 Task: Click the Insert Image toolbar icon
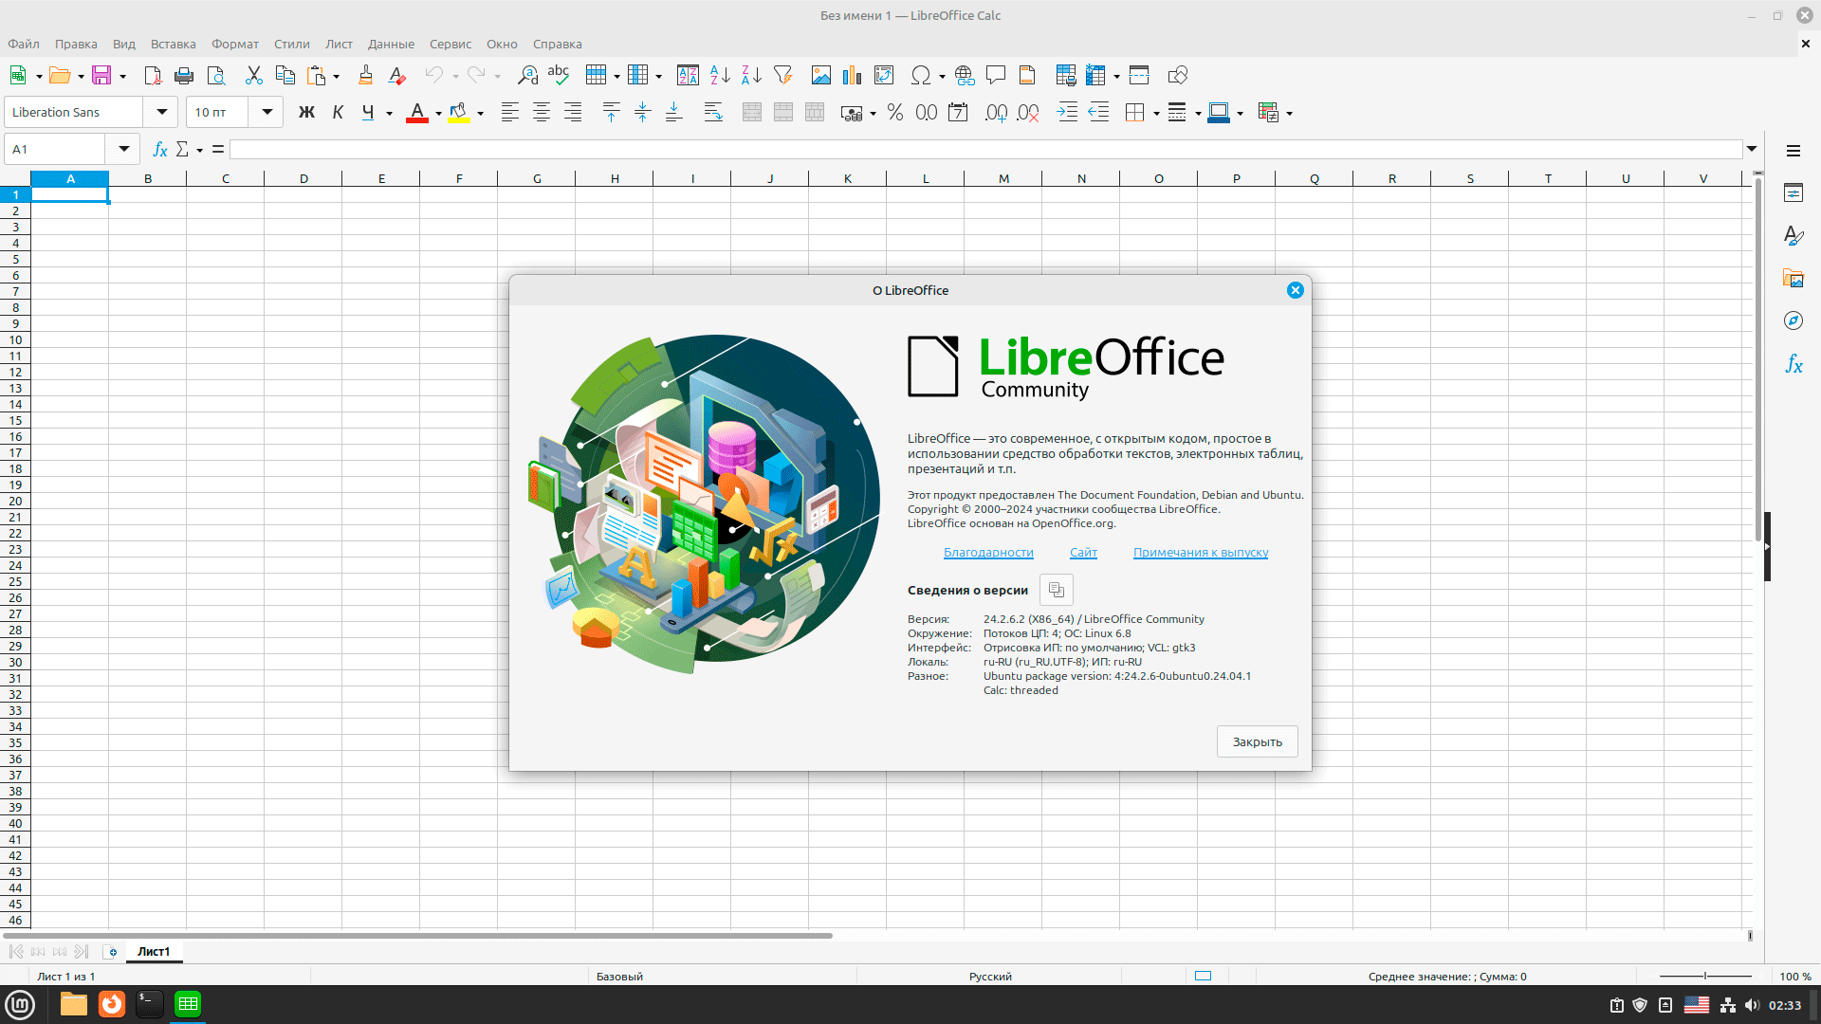(821, 76)
